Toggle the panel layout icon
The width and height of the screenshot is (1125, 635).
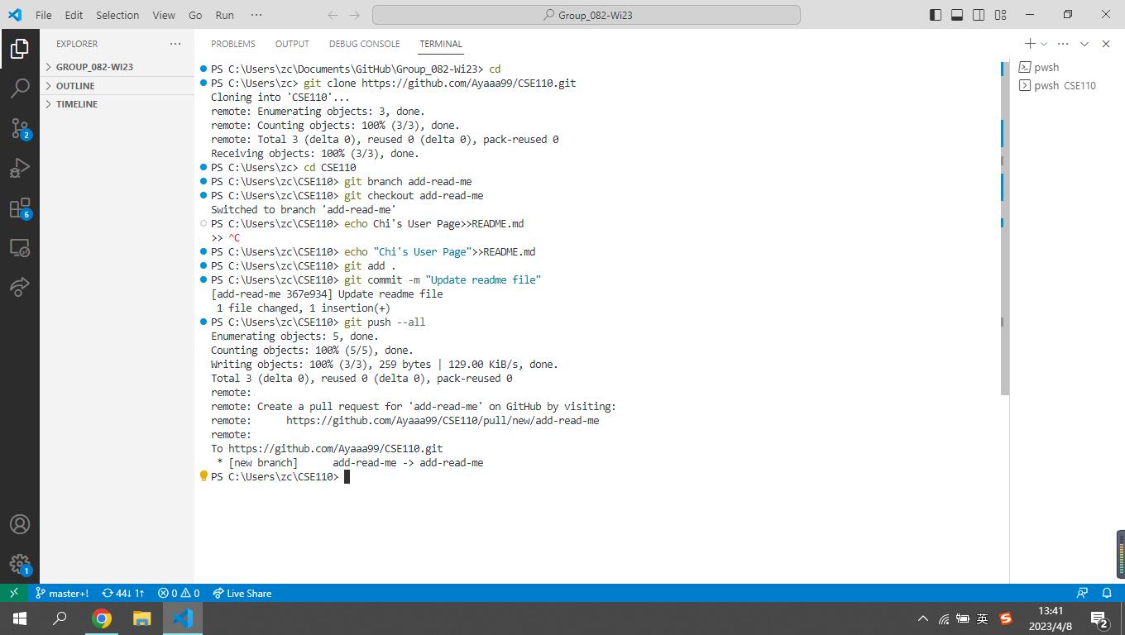[957, 15]
